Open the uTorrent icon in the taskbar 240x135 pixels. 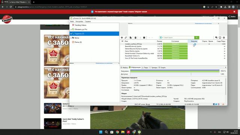click(x=139, y=132)
